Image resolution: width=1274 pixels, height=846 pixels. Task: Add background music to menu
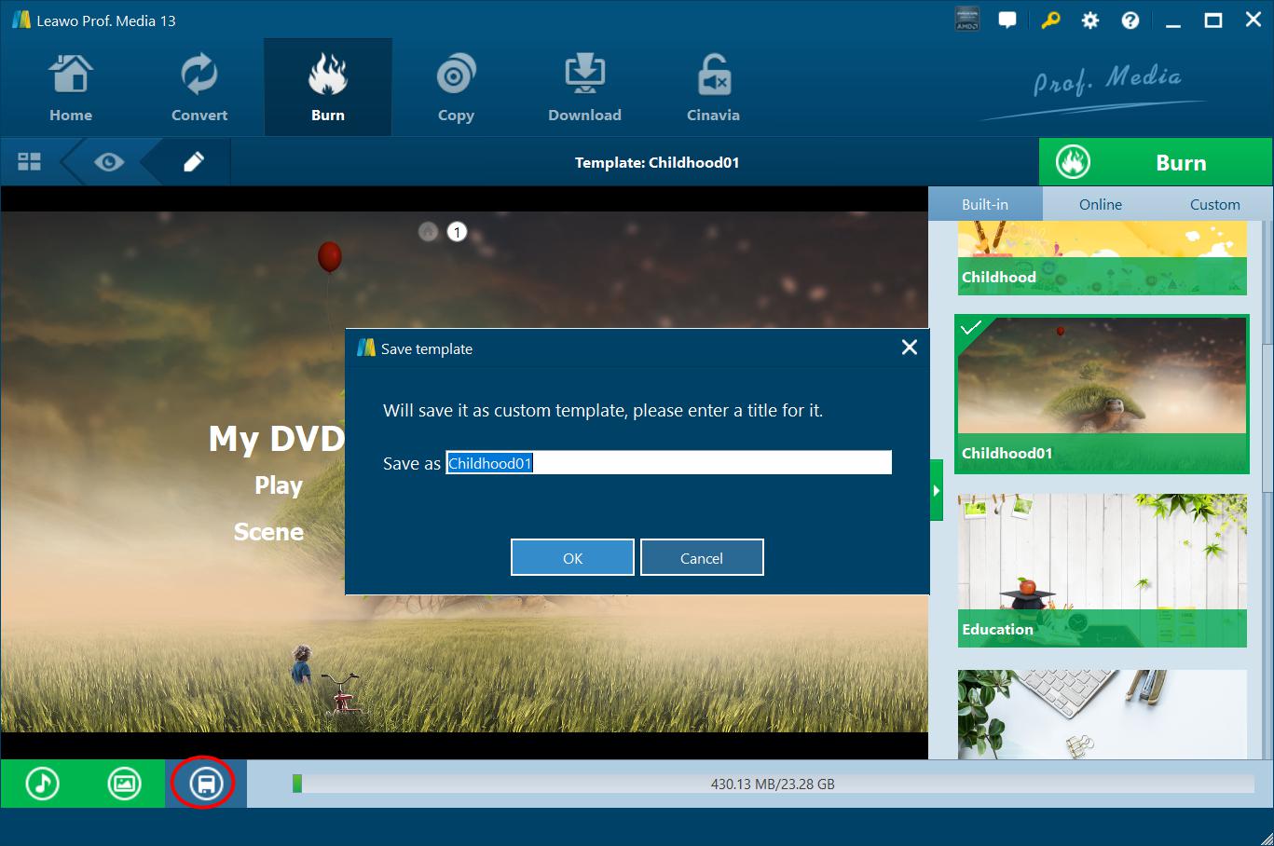(x=42, y=784)
